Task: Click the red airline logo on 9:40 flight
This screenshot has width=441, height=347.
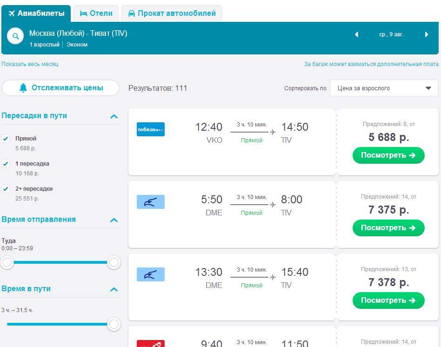Action: pos(151,344)
